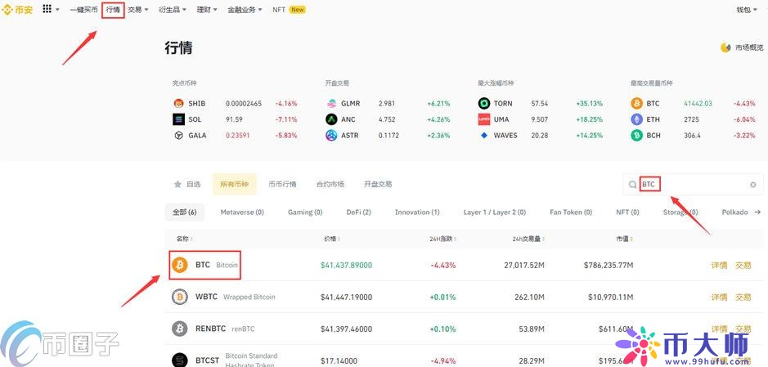Image resolution: width=768 pixels, height=367 pixels.
Task: Click the star icon for 自选 favorites
Action: pos(177,185)
